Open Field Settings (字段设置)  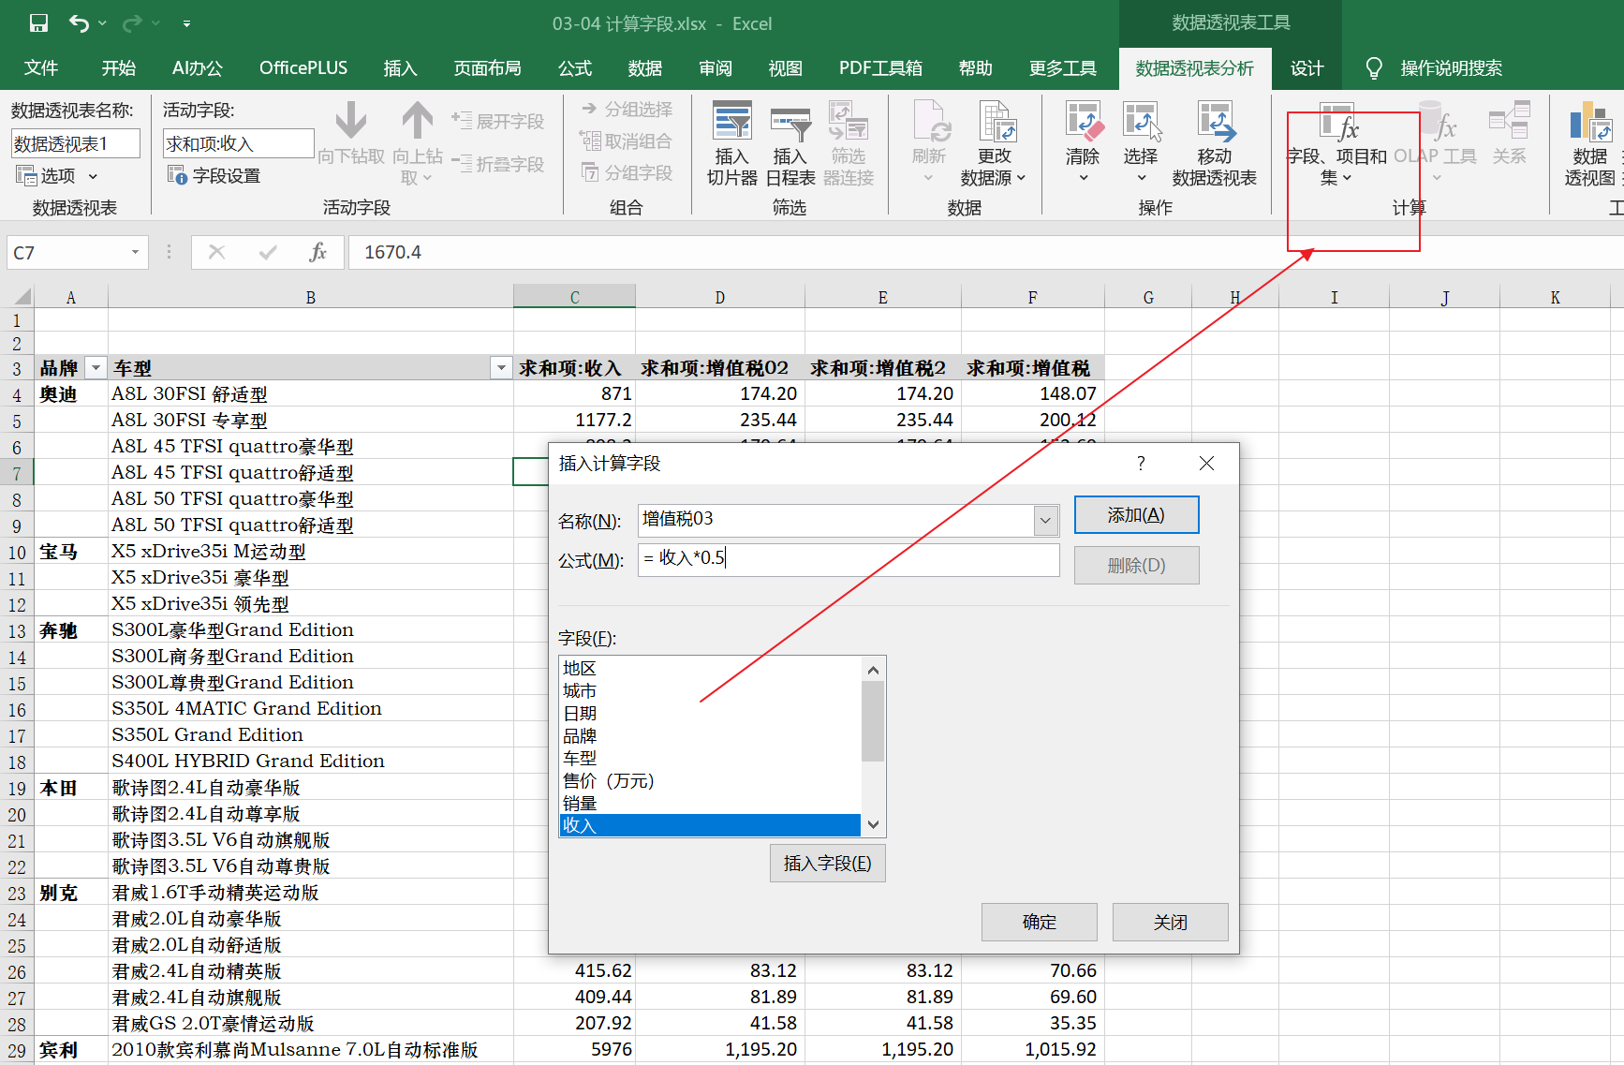point(214,175)
